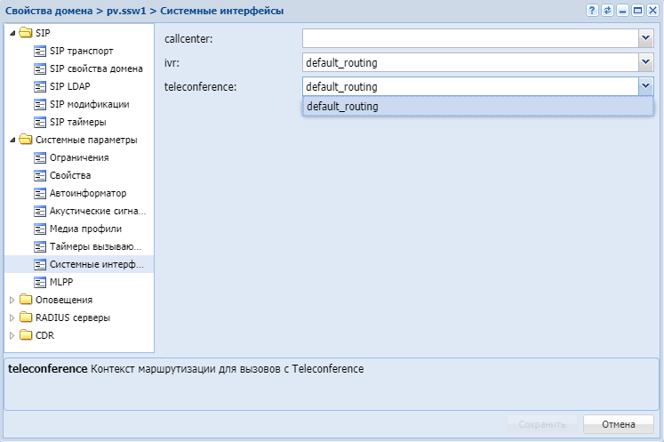Image resolution: width=664 pixels, height=442 pixels.
Task: Click the Сохранить button
Action: [542, 424]
